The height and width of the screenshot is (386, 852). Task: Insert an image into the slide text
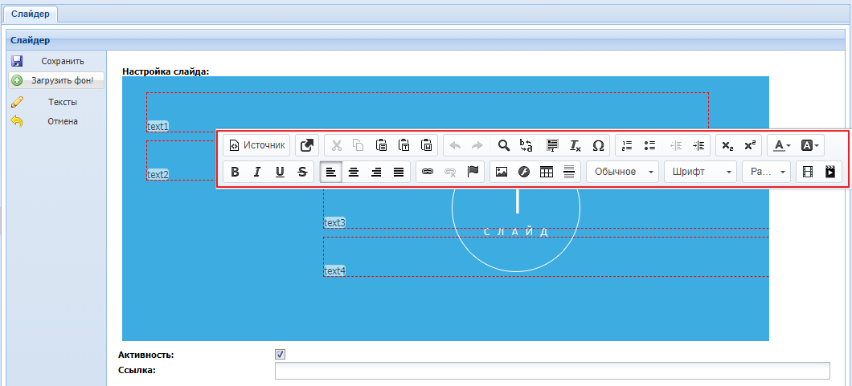coord(502,172)
